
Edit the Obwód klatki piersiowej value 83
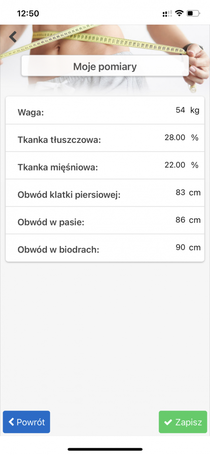tap(180, 192)
